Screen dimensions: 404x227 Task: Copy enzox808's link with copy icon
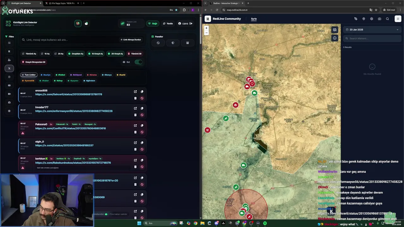[142, 92]
